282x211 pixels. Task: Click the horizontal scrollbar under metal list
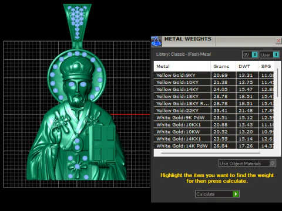[211, 153]
